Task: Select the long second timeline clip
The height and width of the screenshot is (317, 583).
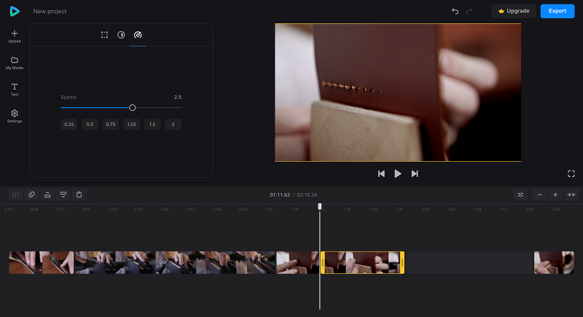Action: tap(175, 263)
